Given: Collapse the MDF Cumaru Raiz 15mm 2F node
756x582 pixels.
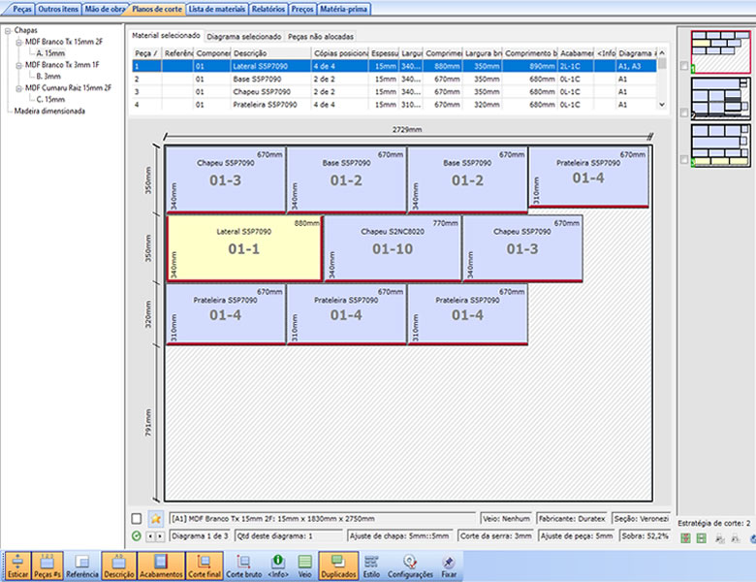Looking at the screenshot, I should coord(18,87).
